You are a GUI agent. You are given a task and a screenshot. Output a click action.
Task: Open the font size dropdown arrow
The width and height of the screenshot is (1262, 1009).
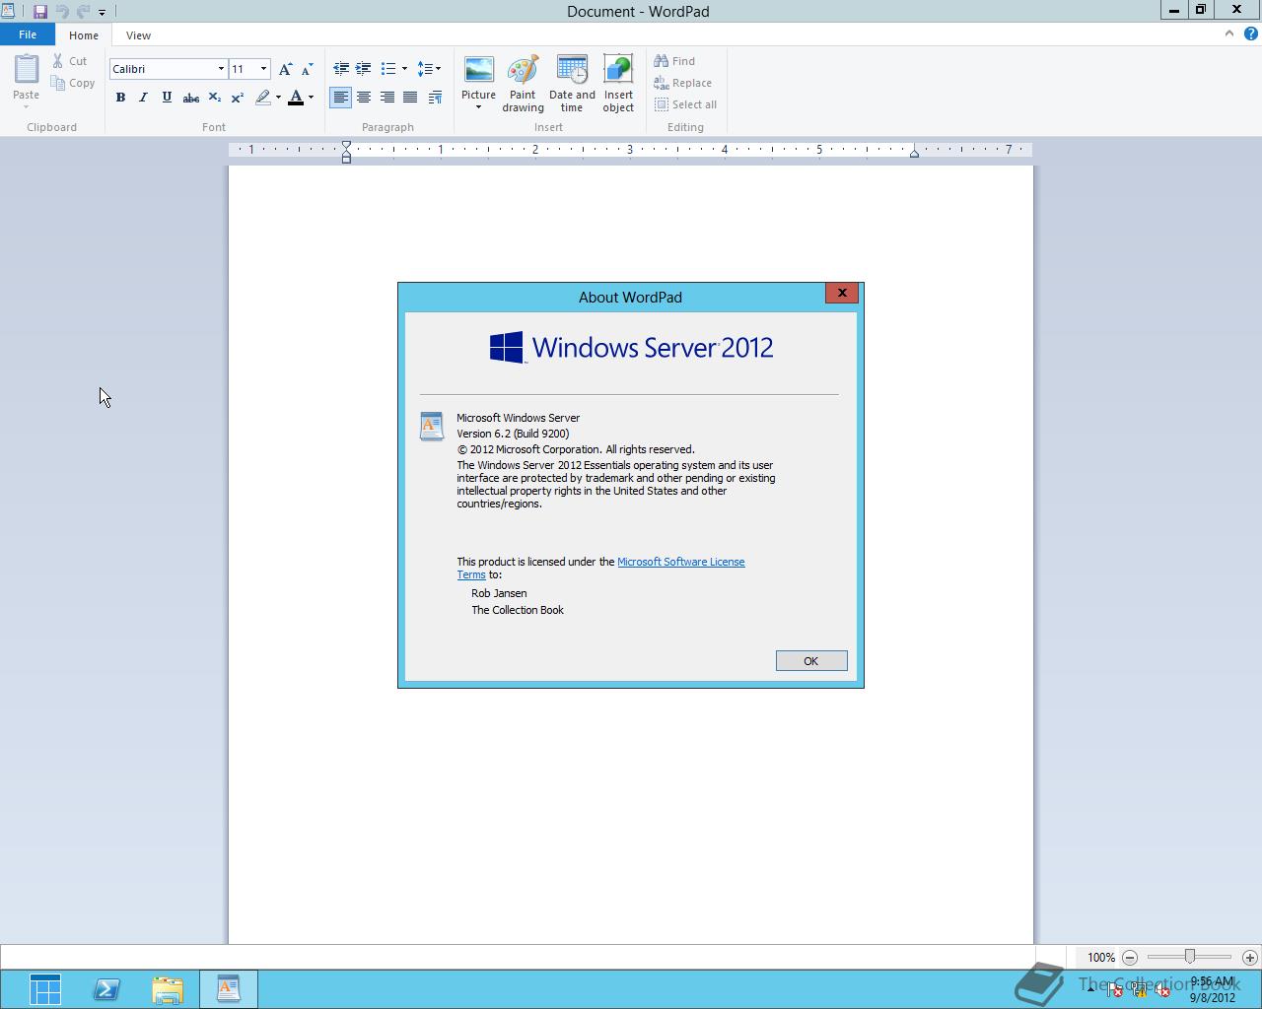point(263,69)
